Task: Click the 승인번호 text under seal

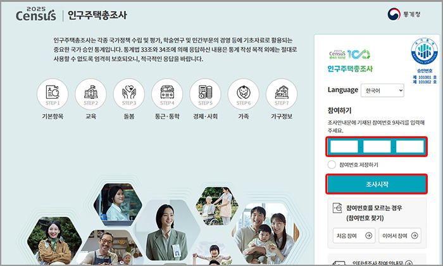Action: (425, 71)
